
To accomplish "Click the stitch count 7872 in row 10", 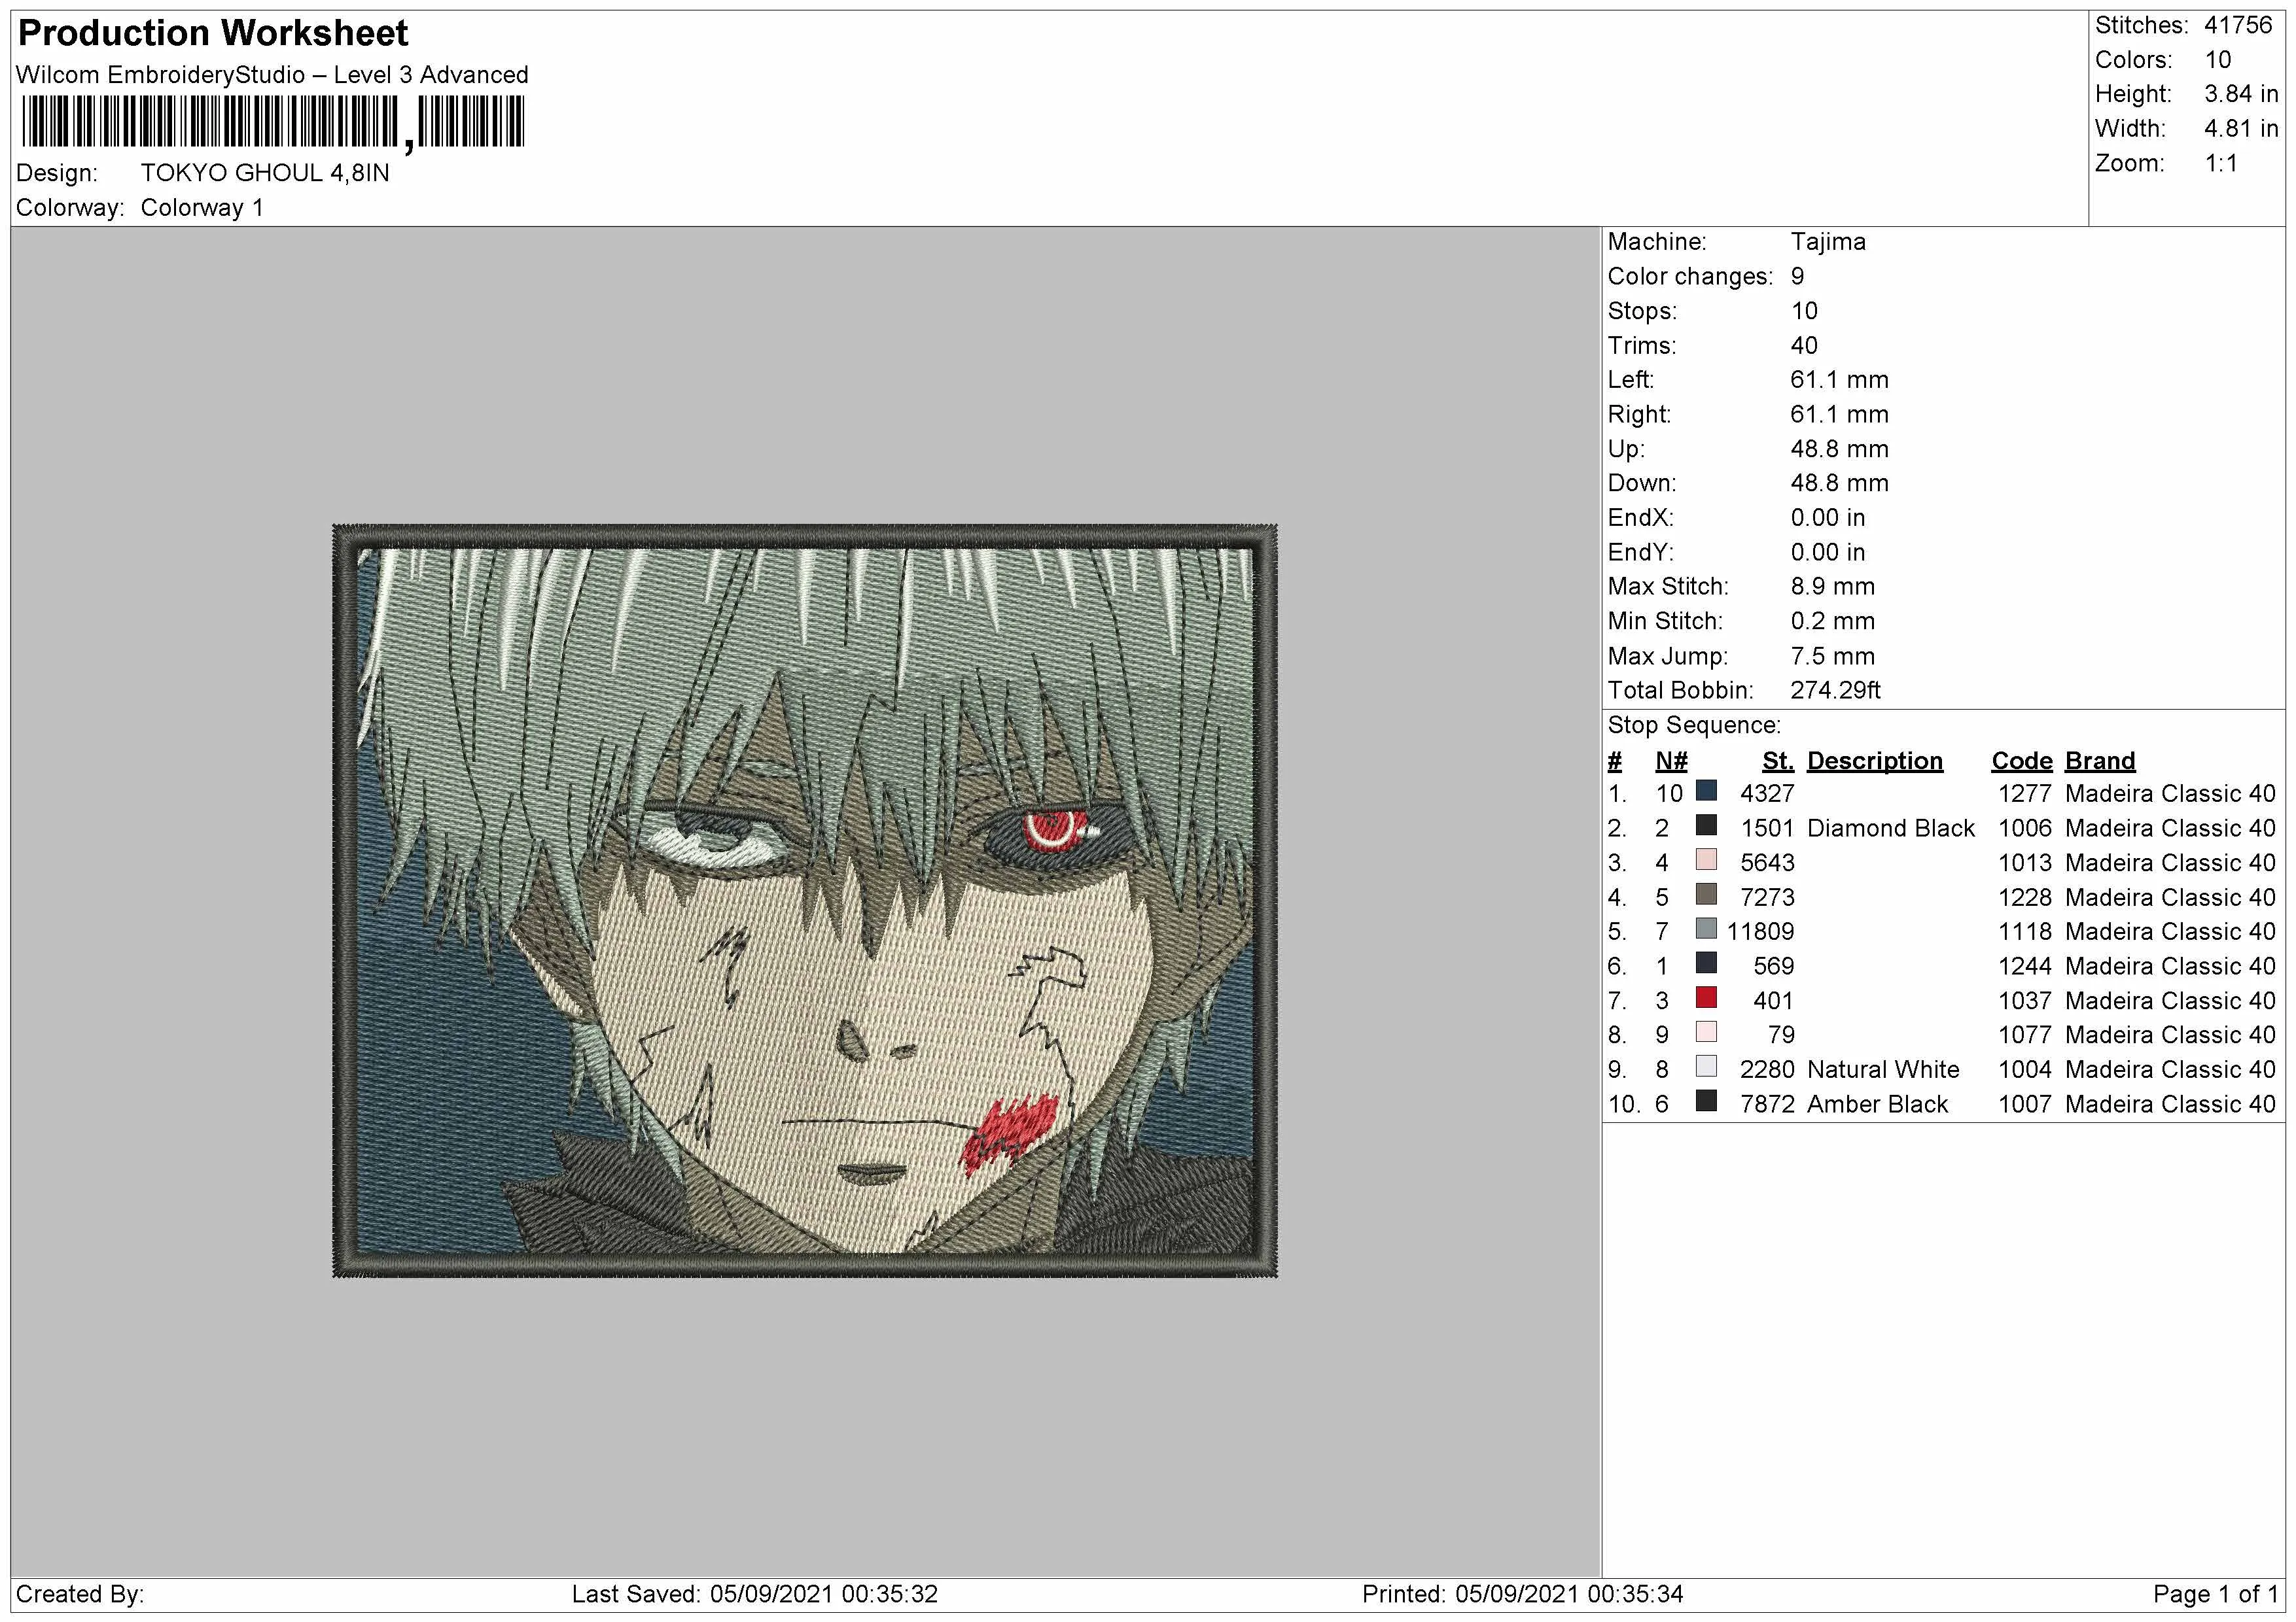I will [x=1767, y=1104].
